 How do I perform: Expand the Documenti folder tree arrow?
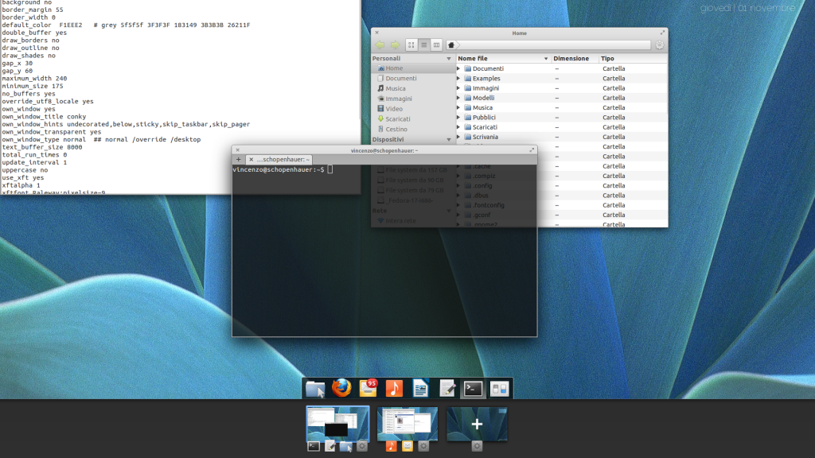click(x=458, y=69)
